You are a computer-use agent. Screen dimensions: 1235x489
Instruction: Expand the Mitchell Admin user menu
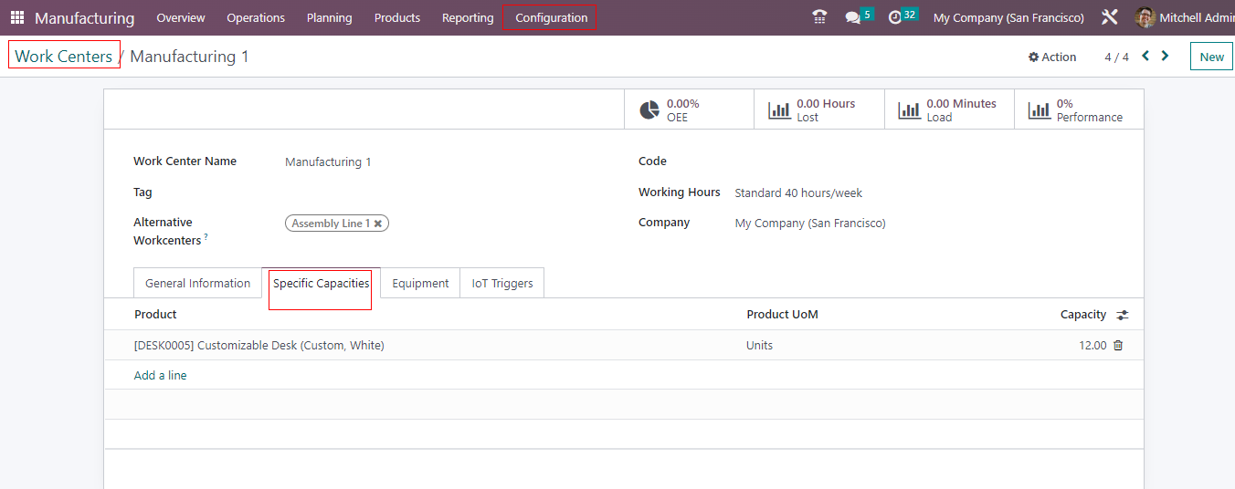tap(1184, 17)
